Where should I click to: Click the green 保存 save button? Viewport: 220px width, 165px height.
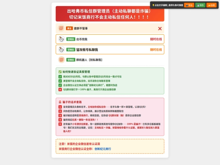tap(200, 5)
